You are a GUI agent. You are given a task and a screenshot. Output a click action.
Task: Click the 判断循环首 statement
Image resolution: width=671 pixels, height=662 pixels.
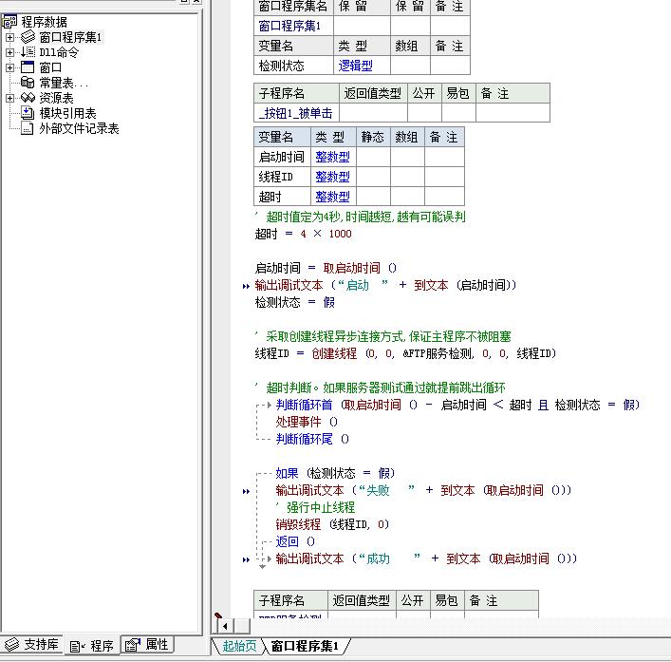click(x=457, y=405)
